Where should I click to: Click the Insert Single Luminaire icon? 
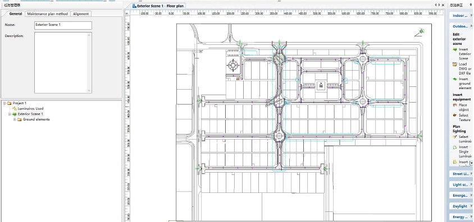[x=455, y=147]
